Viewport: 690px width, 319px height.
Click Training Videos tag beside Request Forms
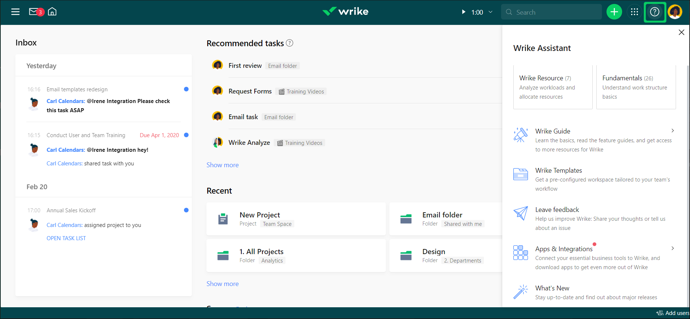click(301, 92)
